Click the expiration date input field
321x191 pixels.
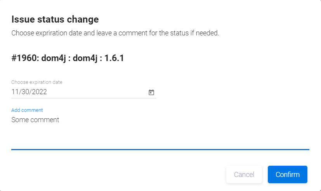coord(78,92)
